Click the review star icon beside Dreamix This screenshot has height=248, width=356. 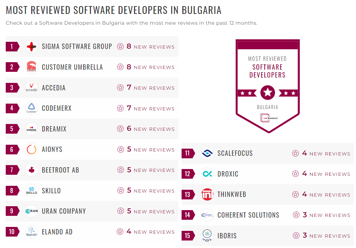(x=120, y=129)
